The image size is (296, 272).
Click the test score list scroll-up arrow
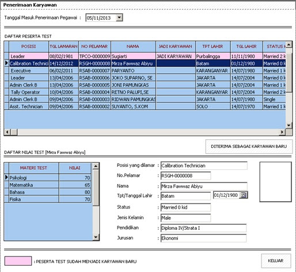pyautogui.click(x=96, y=166)
